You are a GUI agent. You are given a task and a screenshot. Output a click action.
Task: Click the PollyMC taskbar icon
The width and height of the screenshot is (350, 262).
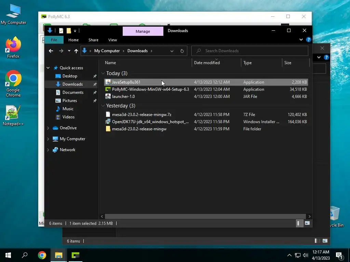coord(76,255)
